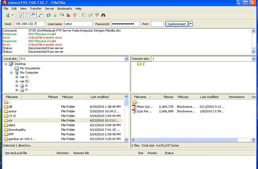Open the Quickconnect history dropdown arrow
The image size is (258, 169).
point(191,24)
